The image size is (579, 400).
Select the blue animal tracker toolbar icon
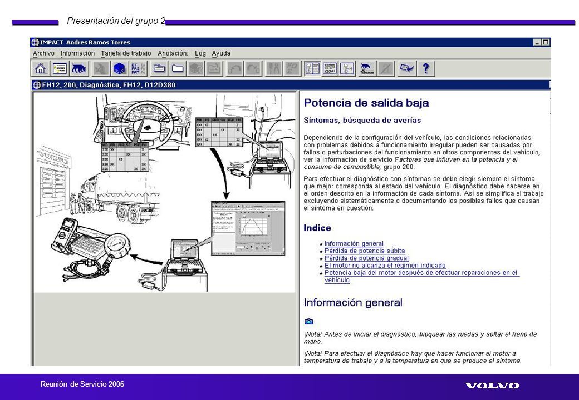[x=78, y=68]
